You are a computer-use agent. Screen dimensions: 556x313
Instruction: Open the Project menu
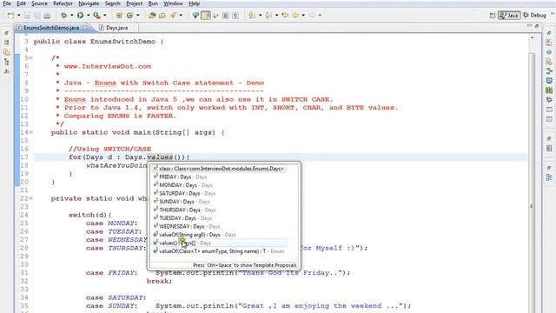135,3
